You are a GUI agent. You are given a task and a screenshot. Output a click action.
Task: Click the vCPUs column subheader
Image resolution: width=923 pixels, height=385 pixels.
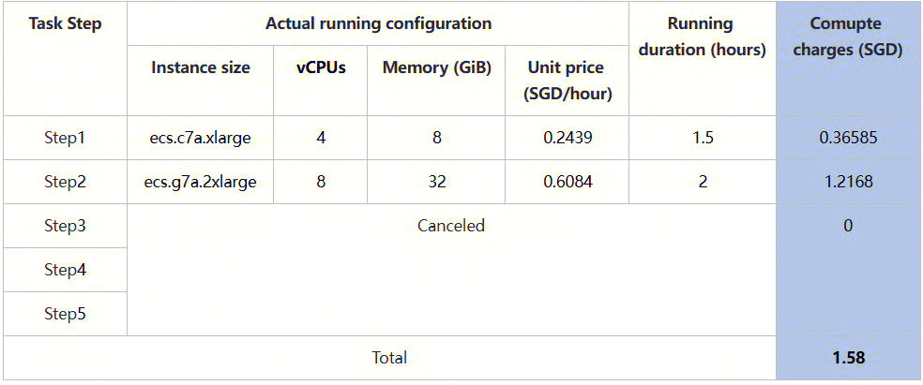click(321, 67)
